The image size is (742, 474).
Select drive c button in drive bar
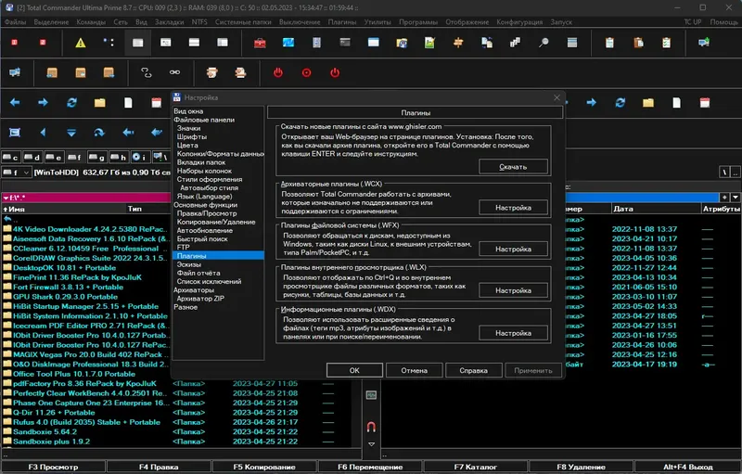(x=11, y=157)
